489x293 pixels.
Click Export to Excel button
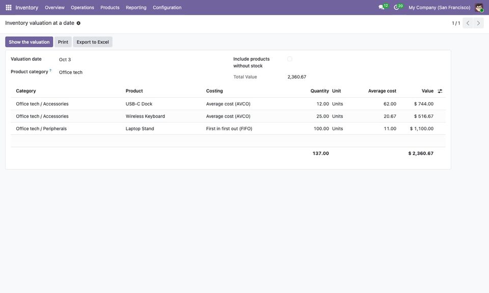click(x=93, y=42)
